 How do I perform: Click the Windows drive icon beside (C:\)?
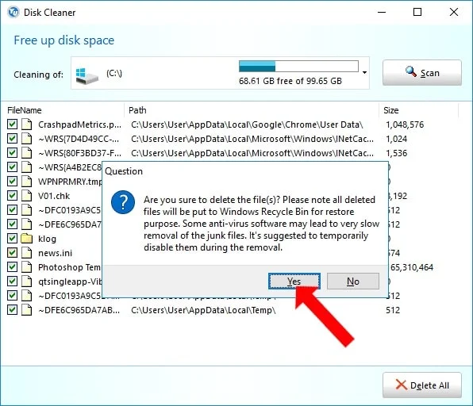pos(87,75)
